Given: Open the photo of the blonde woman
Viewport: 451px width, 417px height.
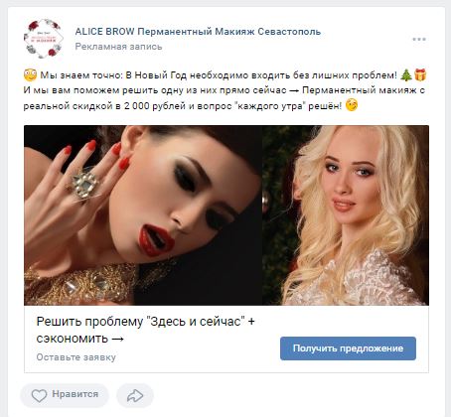Looking at the screenshot, I should point(346,215).
